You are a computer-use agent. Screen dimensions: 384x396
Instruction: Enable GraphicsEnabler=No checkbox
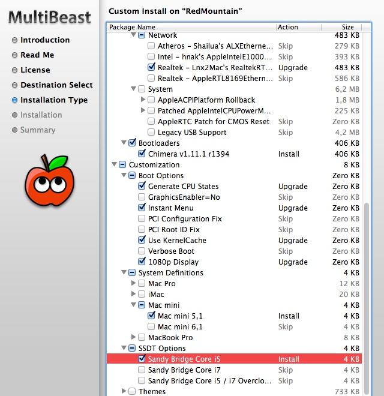click(142, 197)
